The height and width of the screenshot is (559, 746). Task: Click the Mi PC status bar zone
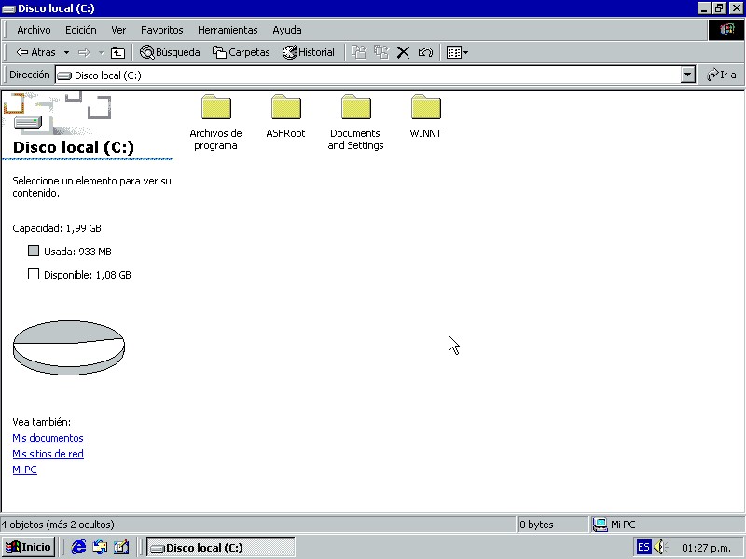tap(668, 525)
